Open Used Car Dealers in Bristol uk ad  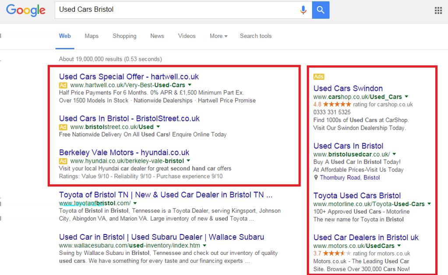(x=366, y=237)
